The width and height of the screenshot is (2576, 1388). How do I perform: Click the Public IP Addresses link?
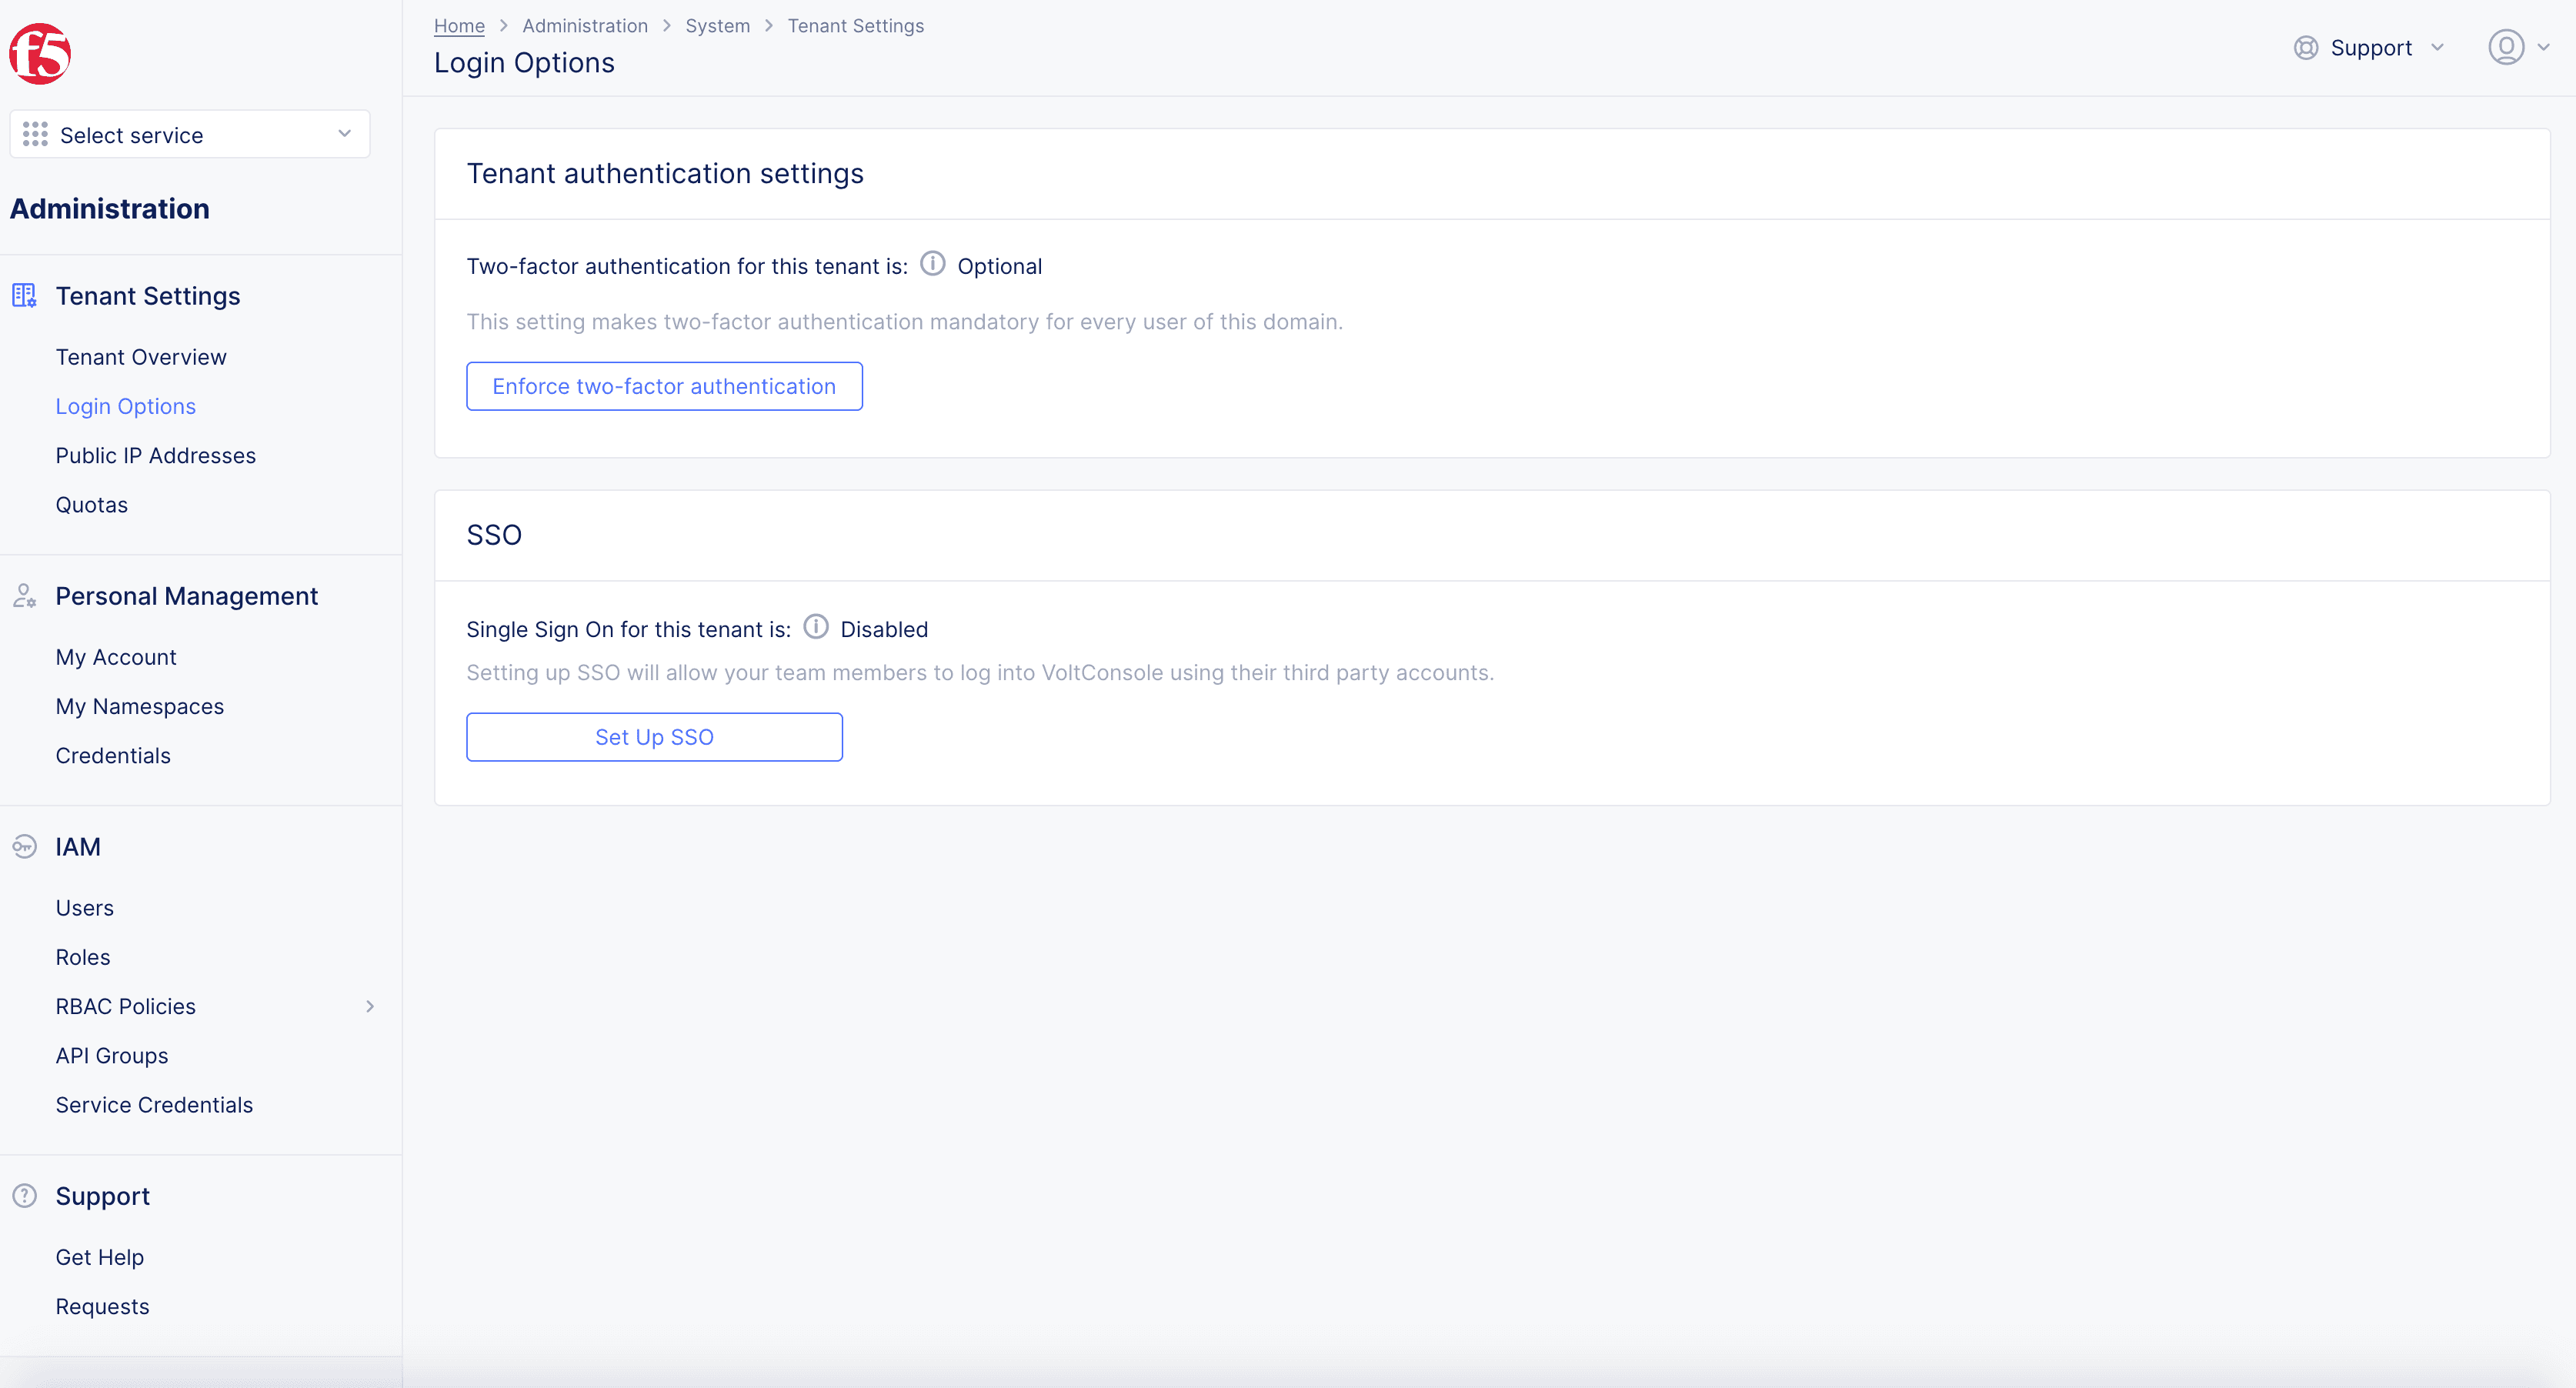pos(157,455)
